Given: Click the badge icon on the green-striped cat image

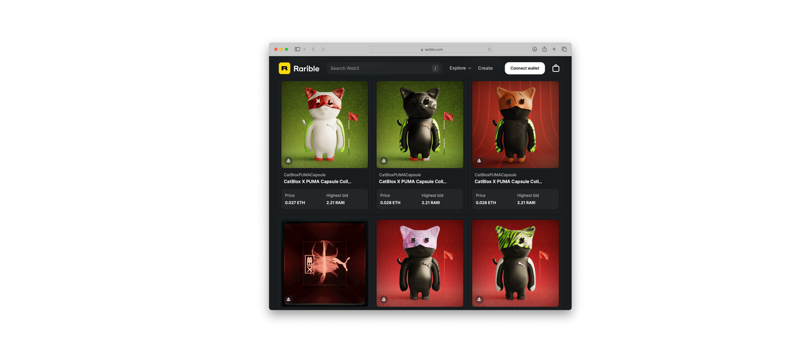Looking at the screenshot, I should click(479, 299).
